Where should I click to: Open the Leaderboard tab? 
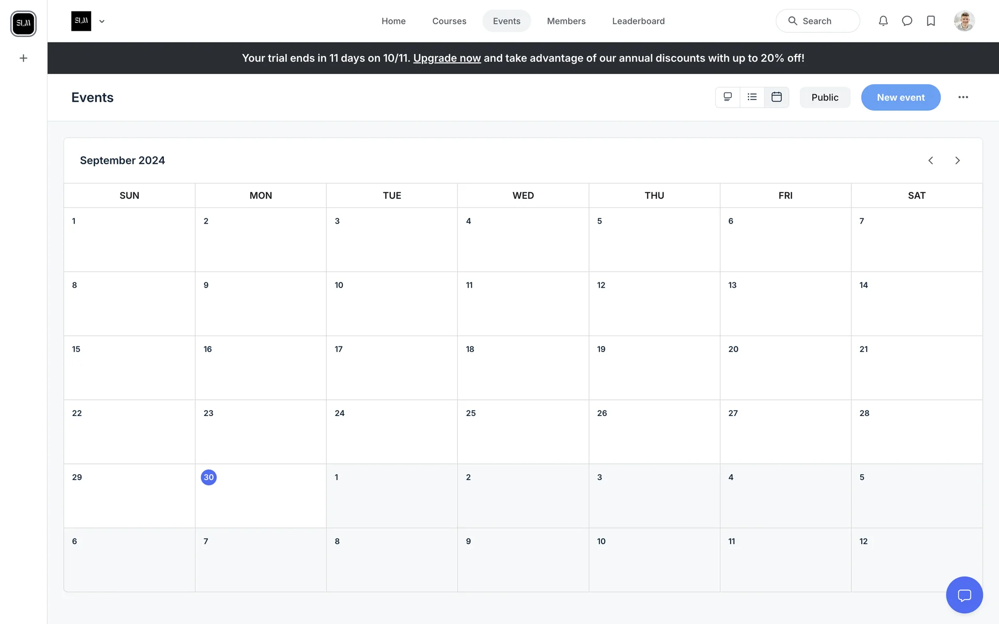(x=638, y=21)
